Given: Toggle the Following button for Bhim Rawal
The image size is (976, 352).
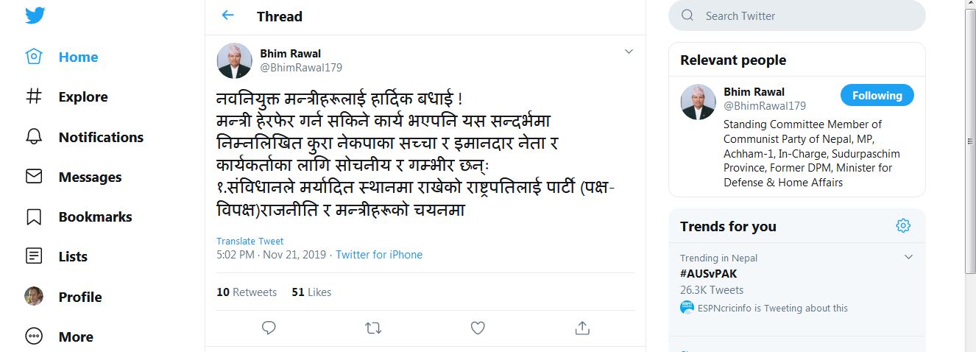Looking at the screenshot, I should coord(877,96).
